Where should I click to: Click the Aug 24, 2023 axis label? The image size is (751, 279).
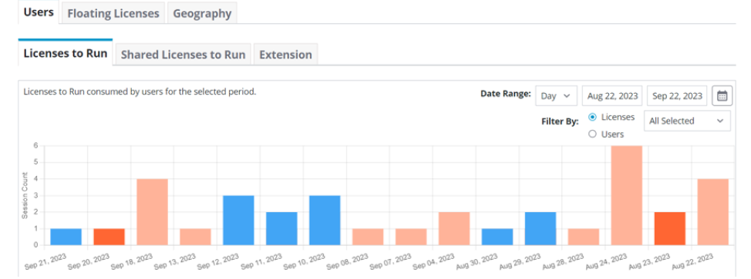tap(606, 261)
